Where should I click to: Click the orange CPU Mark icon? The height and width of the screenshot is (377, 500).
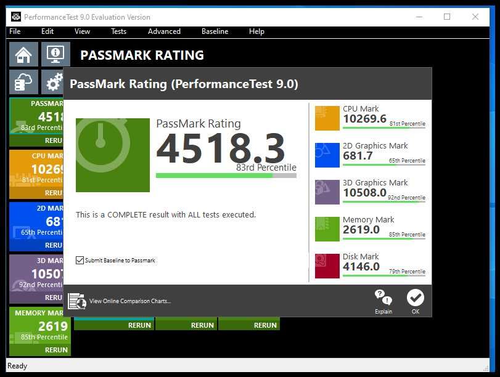click(327, 118)
